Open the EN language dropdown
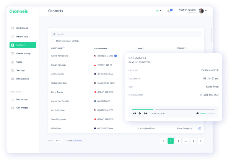This screenshot has width=231, height=162. pyautogui.click(x=158, y=11)
